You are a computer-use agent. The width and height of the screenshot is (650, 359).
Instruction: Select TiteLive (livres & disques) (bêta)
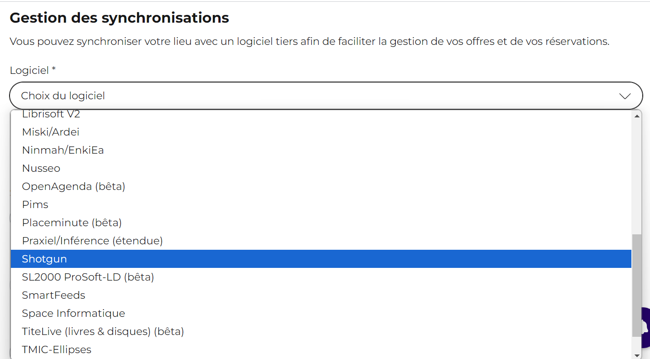pyautogui.click(x=321, y=331)
